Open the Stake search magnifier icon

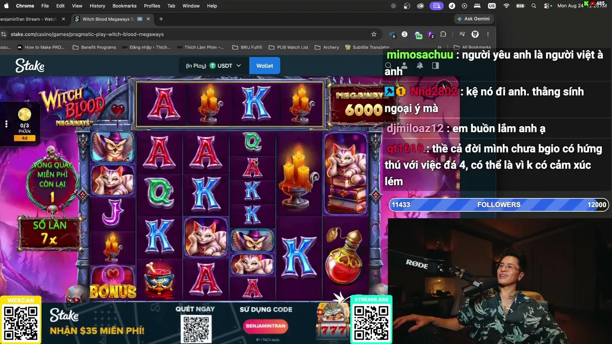(x=389, y=66)
